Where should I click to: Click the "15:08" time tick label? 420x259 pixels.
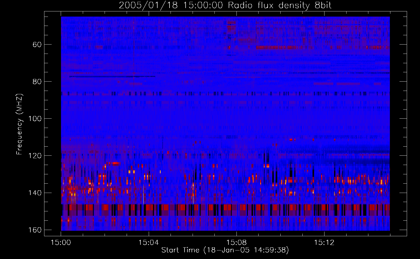click(x=236, y=243)
